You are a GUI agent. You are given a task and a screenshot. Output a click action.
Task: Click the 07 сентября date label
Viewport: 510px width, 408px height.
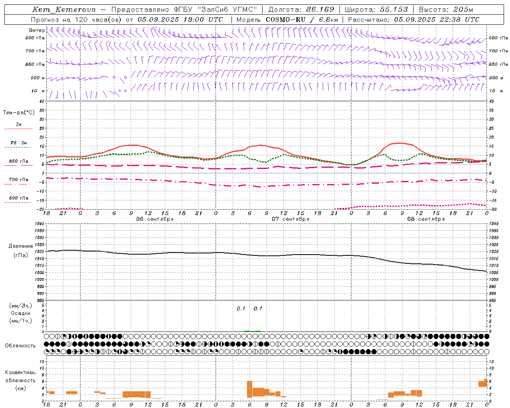coord(290,219)
